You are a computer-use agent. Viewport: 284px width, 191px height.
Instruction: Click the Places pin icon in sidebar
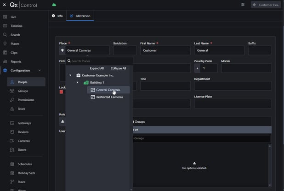5,44
